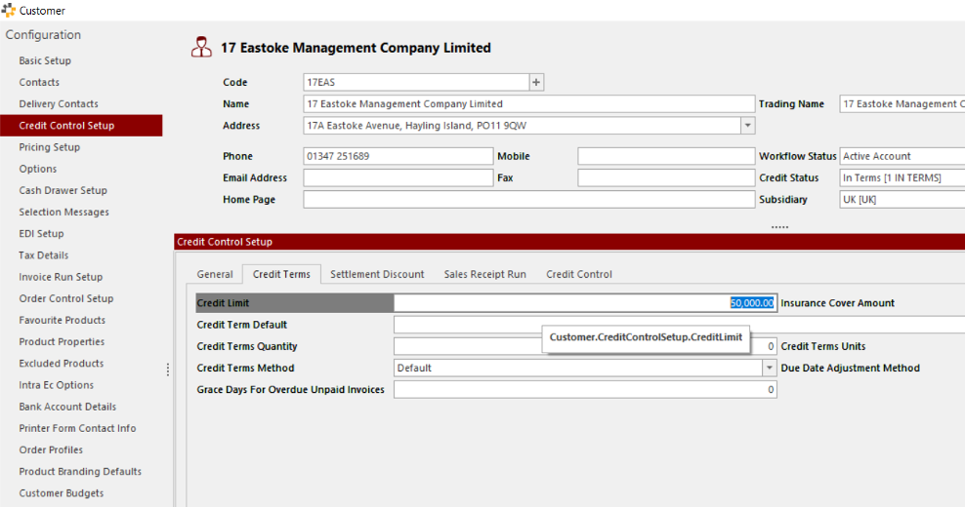Click the Phone number field

(x=398, y=156)
